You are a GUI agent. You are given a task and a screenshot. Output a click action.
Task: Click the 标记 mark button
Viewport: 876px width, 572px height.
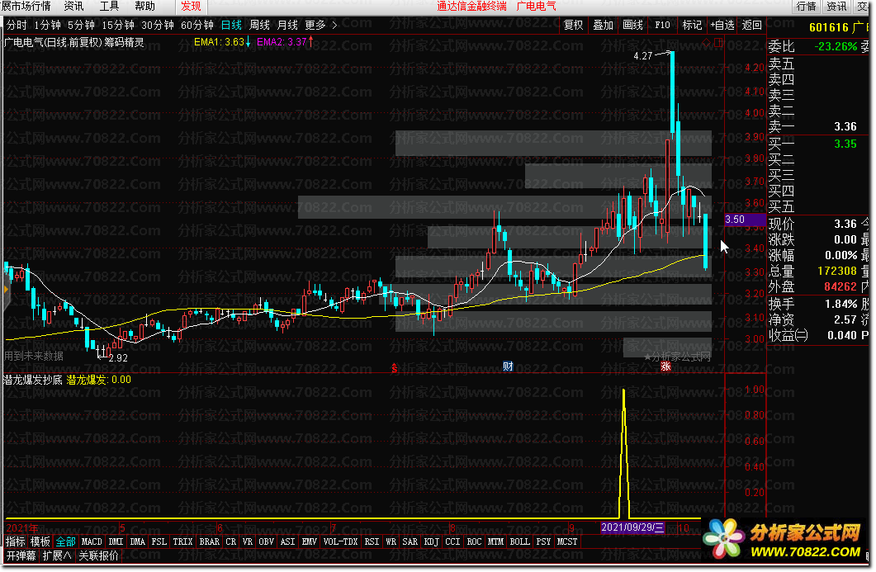692,25
